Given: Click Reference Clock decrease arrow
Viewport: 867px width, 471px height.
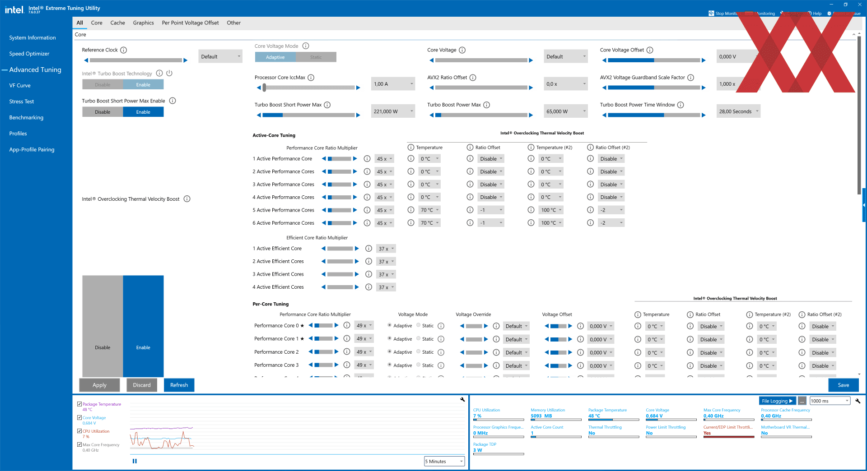Looking at the screenshot, I should pos(86,60).
